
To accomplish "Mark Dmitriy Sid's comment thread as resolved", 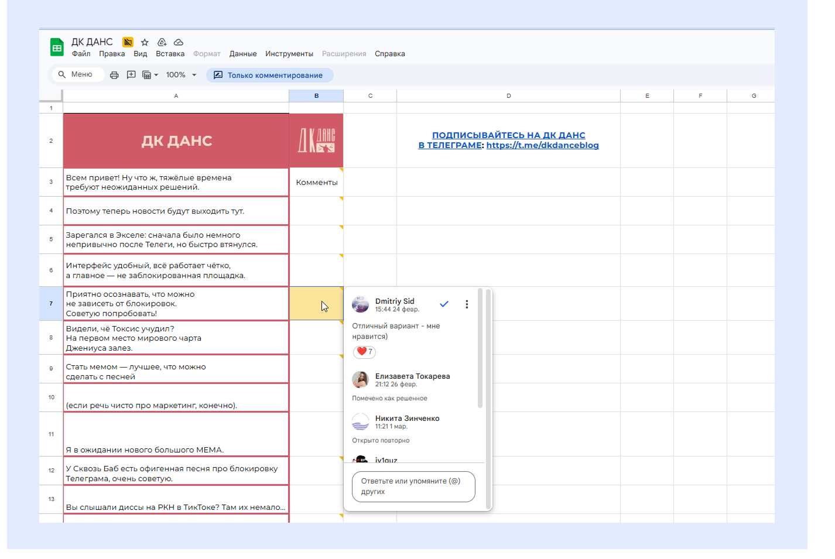I will tap(444, 304).
